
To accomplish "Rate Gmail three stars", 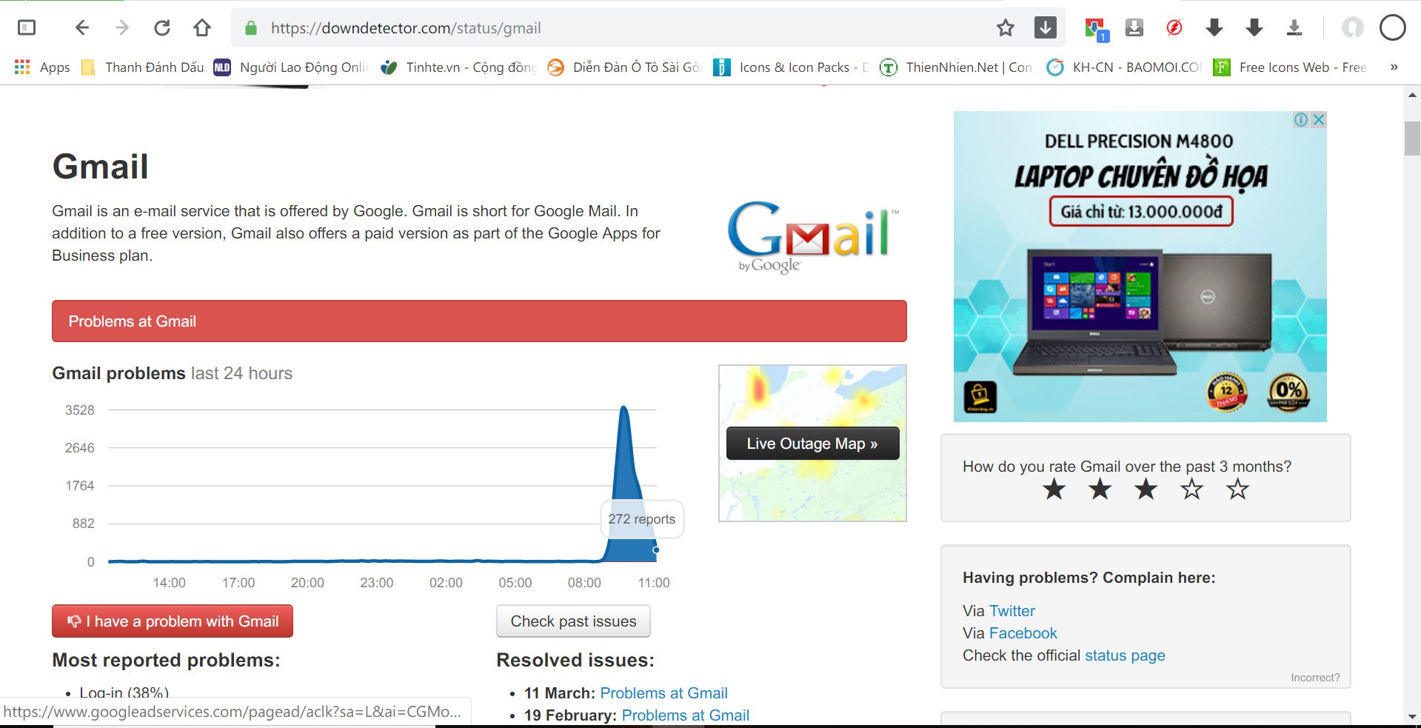I will coord(1146,489).
